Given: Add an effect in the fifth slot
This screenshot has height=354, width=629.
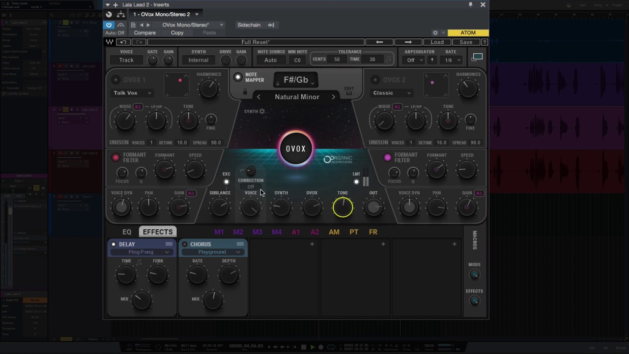Looking at the screenshot, I should [x=454, y=244].
